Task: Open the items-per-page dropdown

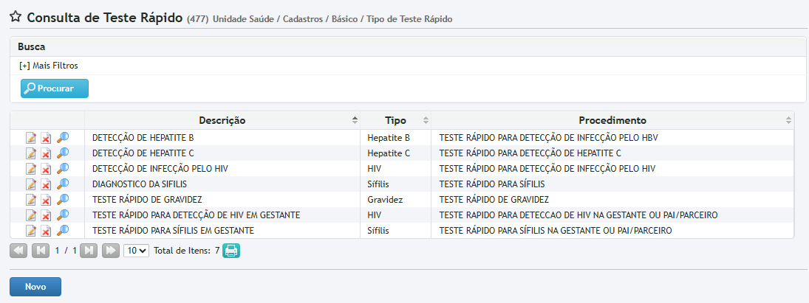Action: [x=136, y=251]
